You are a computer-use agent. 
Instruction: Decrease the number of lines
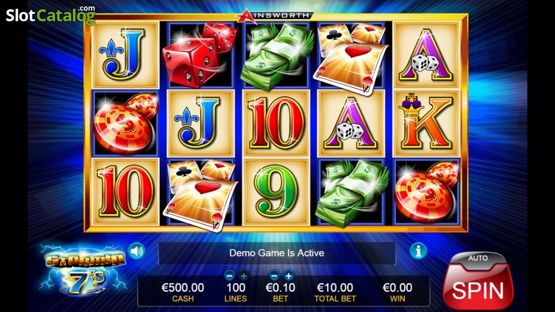point(229,275)
